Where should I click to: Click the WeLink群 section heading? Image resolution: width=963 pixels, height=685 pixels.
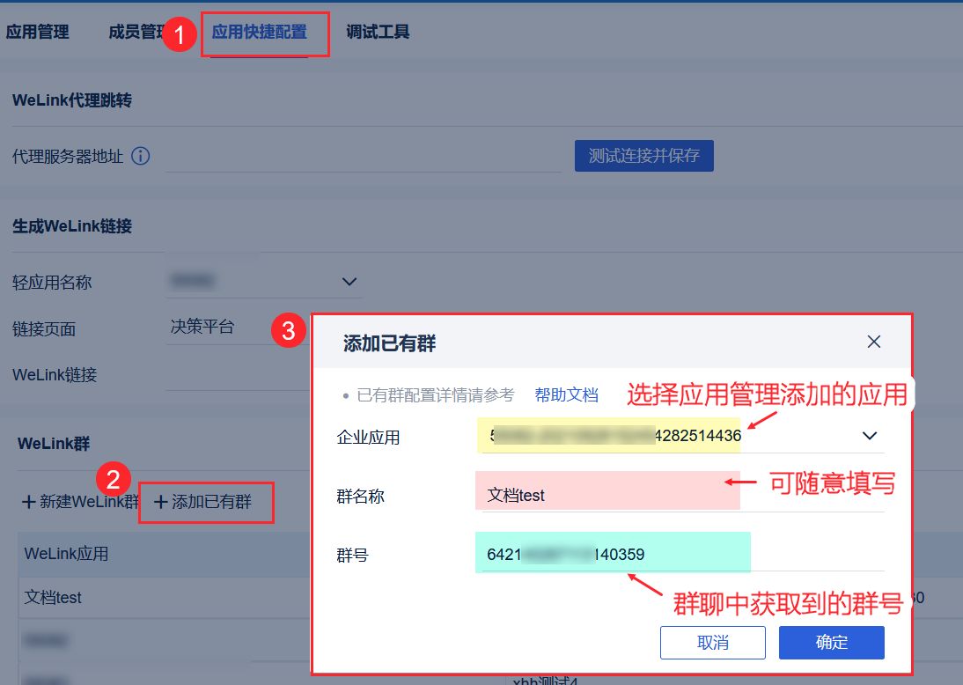(54, 444)
